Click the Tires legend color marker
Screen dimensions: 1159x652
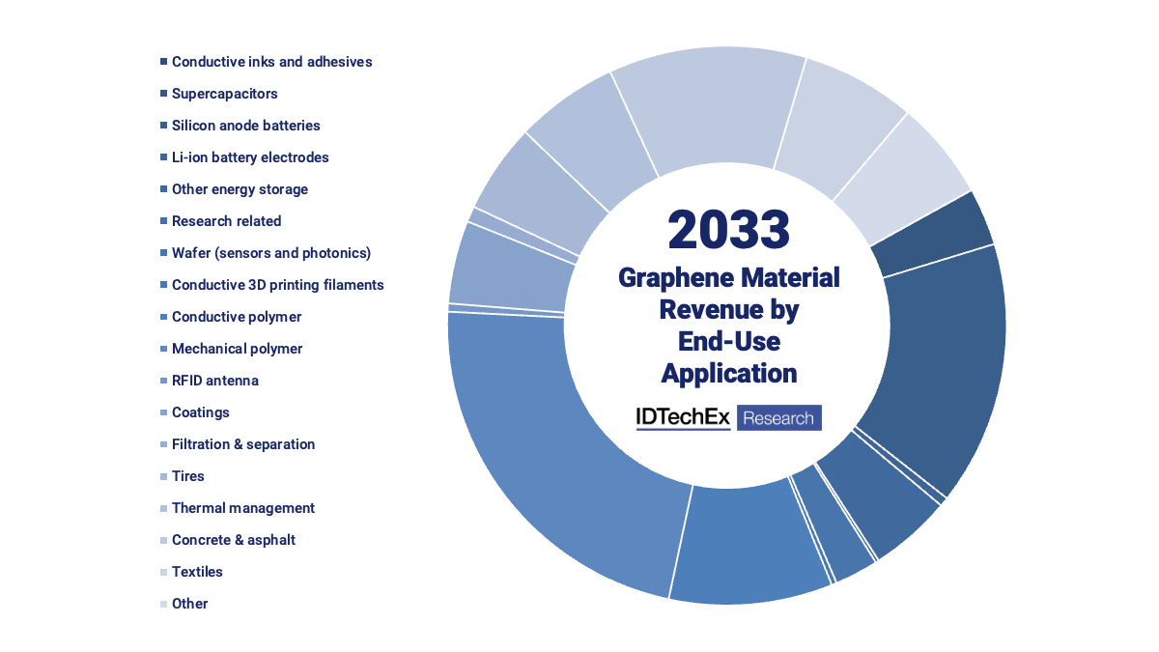(162, 475)
